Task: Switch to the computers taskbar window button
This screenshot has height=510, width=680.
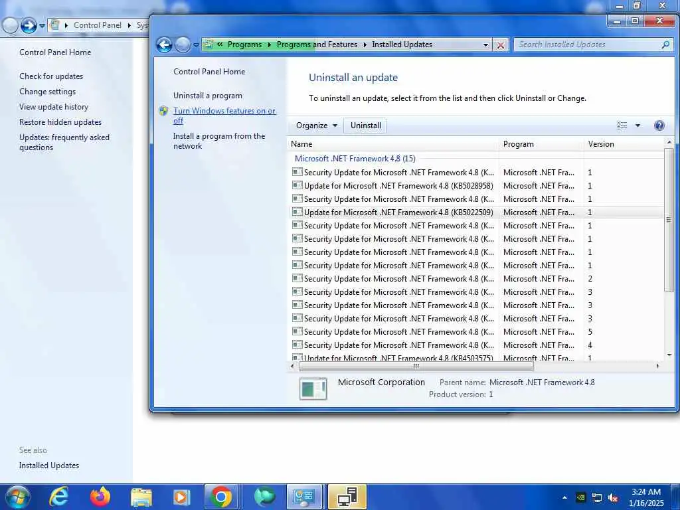Action: [347, 497]
